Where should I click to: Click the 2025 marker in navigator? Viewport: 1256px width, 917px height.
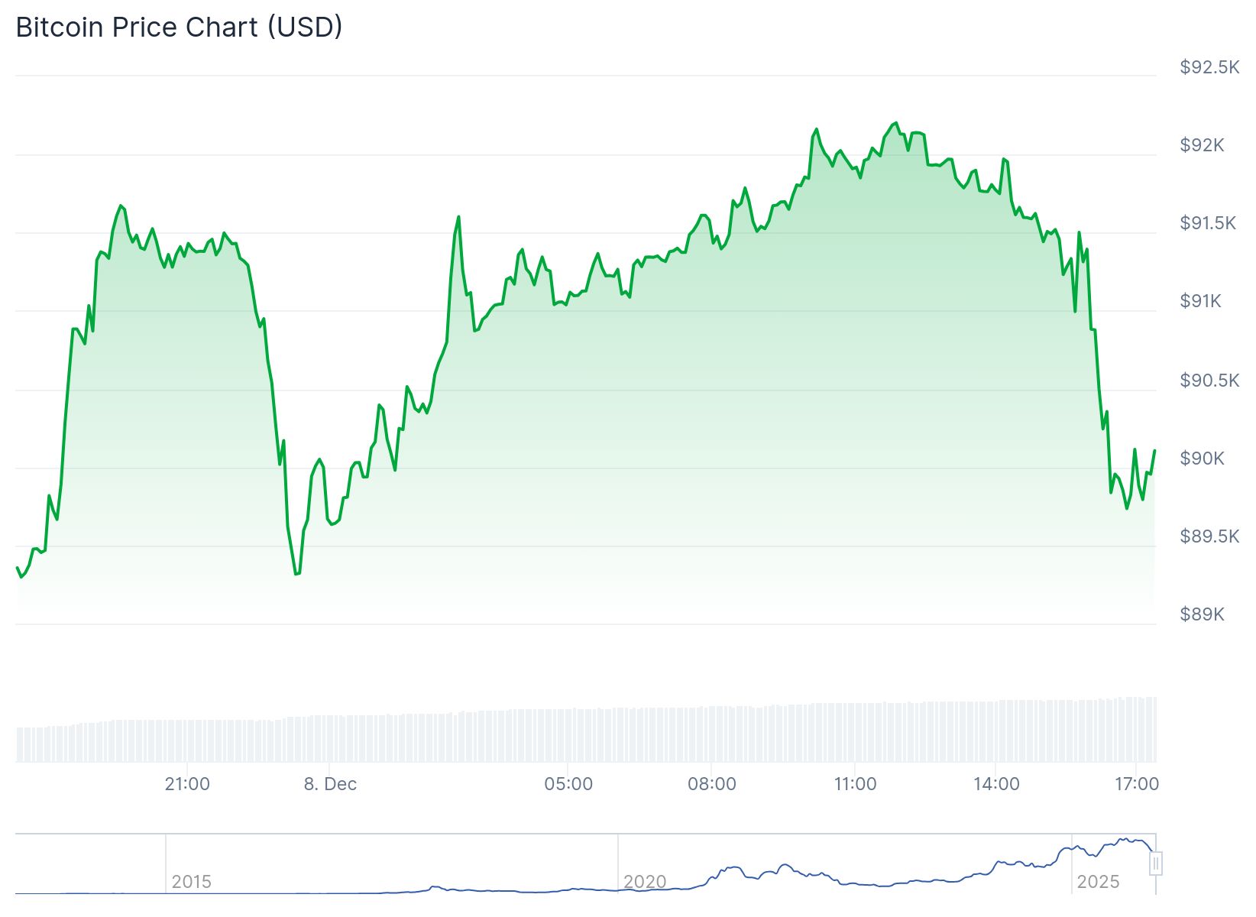tap(1098, 882)
